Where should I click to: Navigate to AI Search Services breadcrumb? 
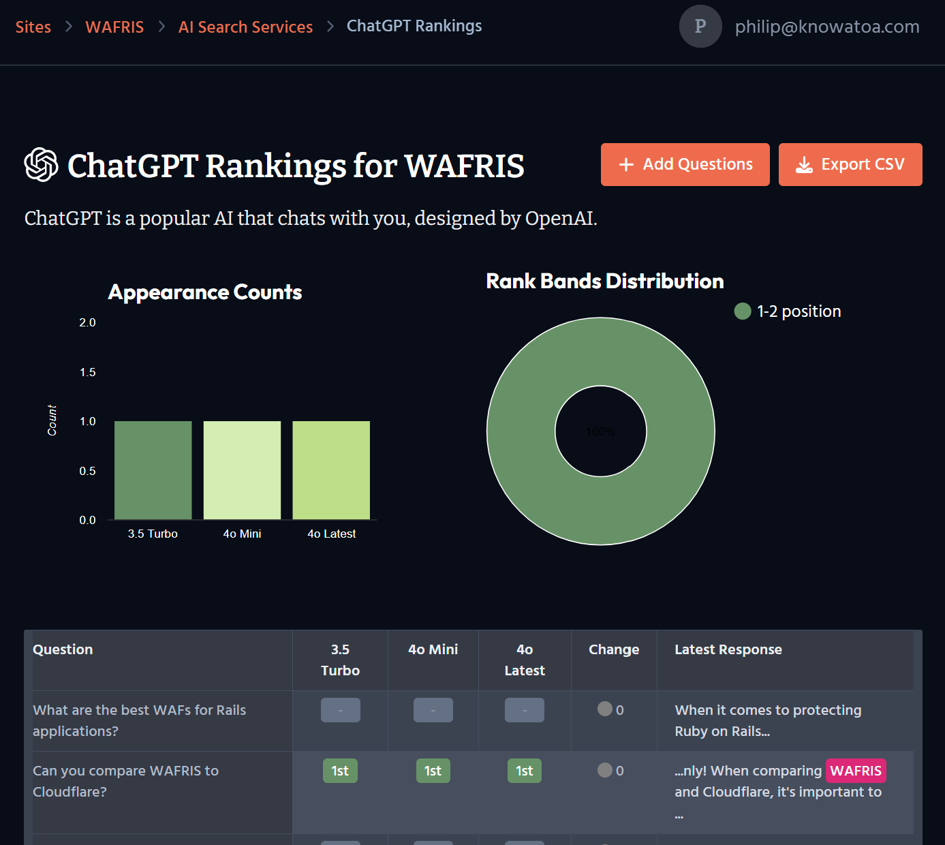245,27
